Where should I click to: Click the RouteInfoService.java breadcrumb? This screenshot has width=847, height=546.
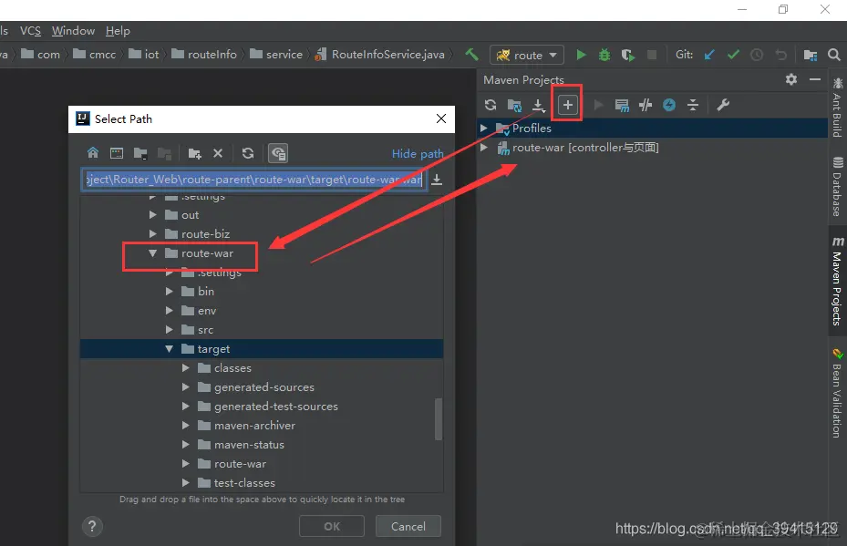tap(380, 55)
